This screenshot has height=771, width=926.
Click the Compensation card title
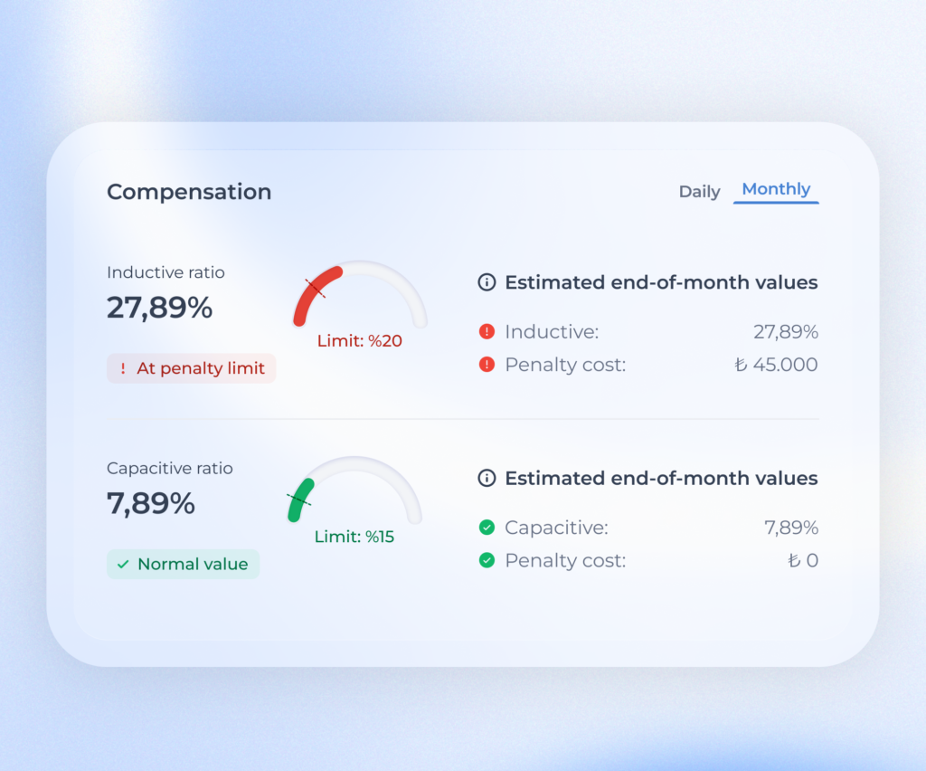(189, 192)
